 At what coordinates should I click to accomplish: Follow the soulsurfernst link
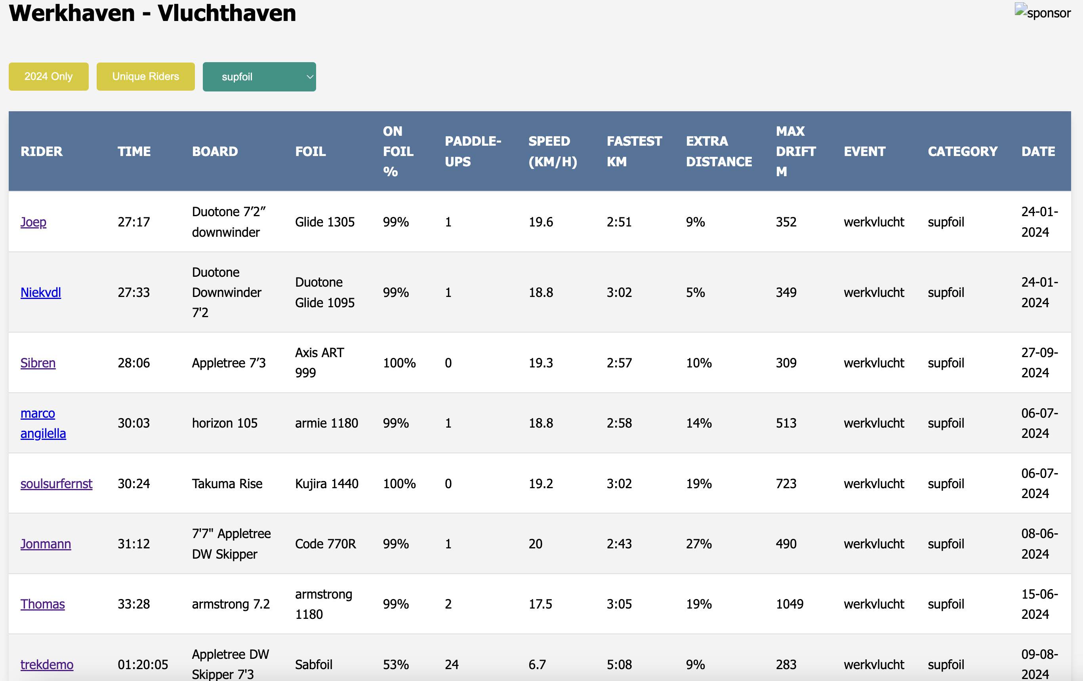[x=56, y=484]
